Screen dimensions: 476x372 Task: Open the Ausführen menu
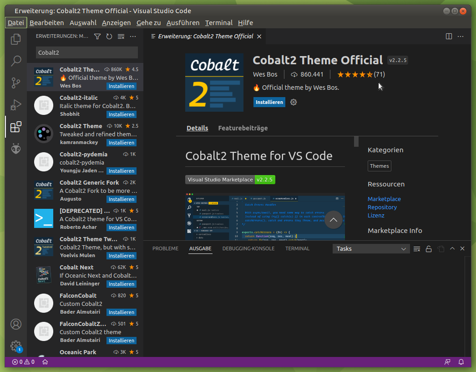point(183,23)
